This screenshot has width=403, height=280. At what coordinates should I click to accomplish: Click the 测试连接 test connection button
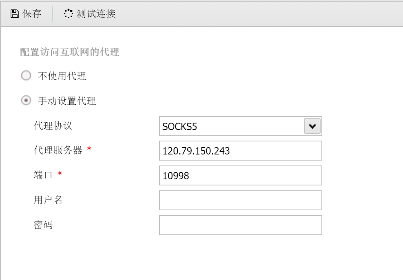pyautogui.click(x=90, y=13)
